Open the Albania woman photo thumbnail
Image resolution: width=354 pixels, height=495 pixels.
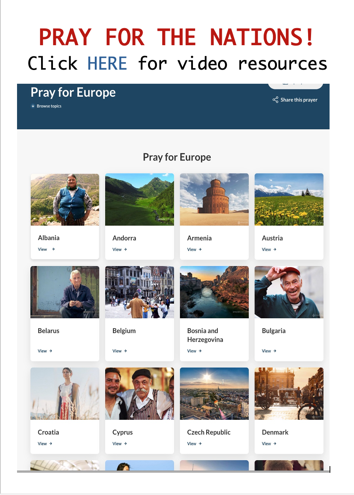point(65,200)
